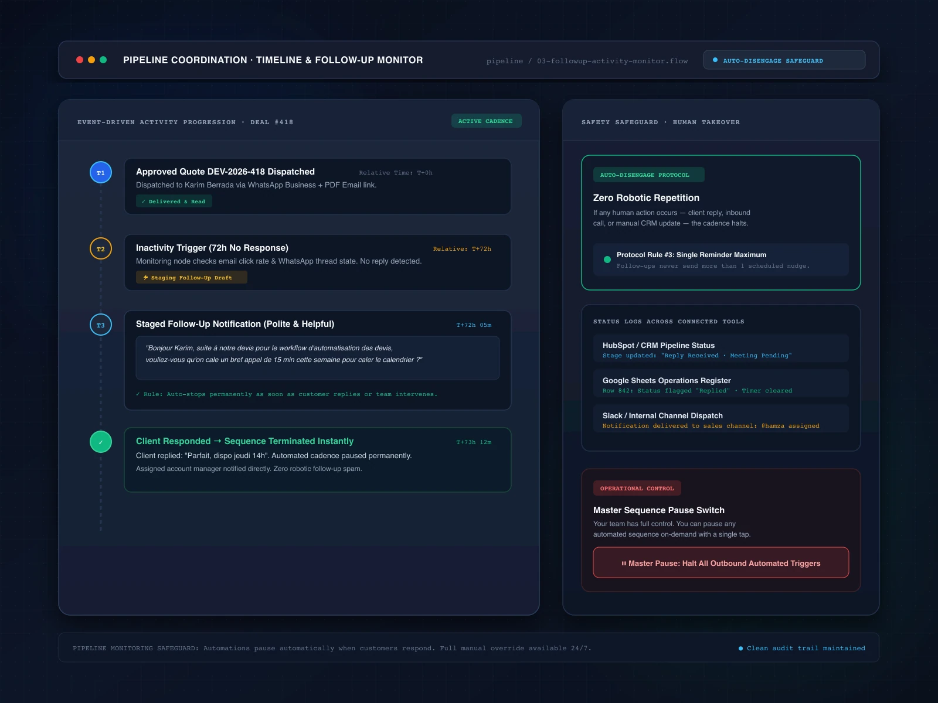Click the Event-Driven Activity Progression header
This screenshot has width=938, height=703.
click(185, 122)
